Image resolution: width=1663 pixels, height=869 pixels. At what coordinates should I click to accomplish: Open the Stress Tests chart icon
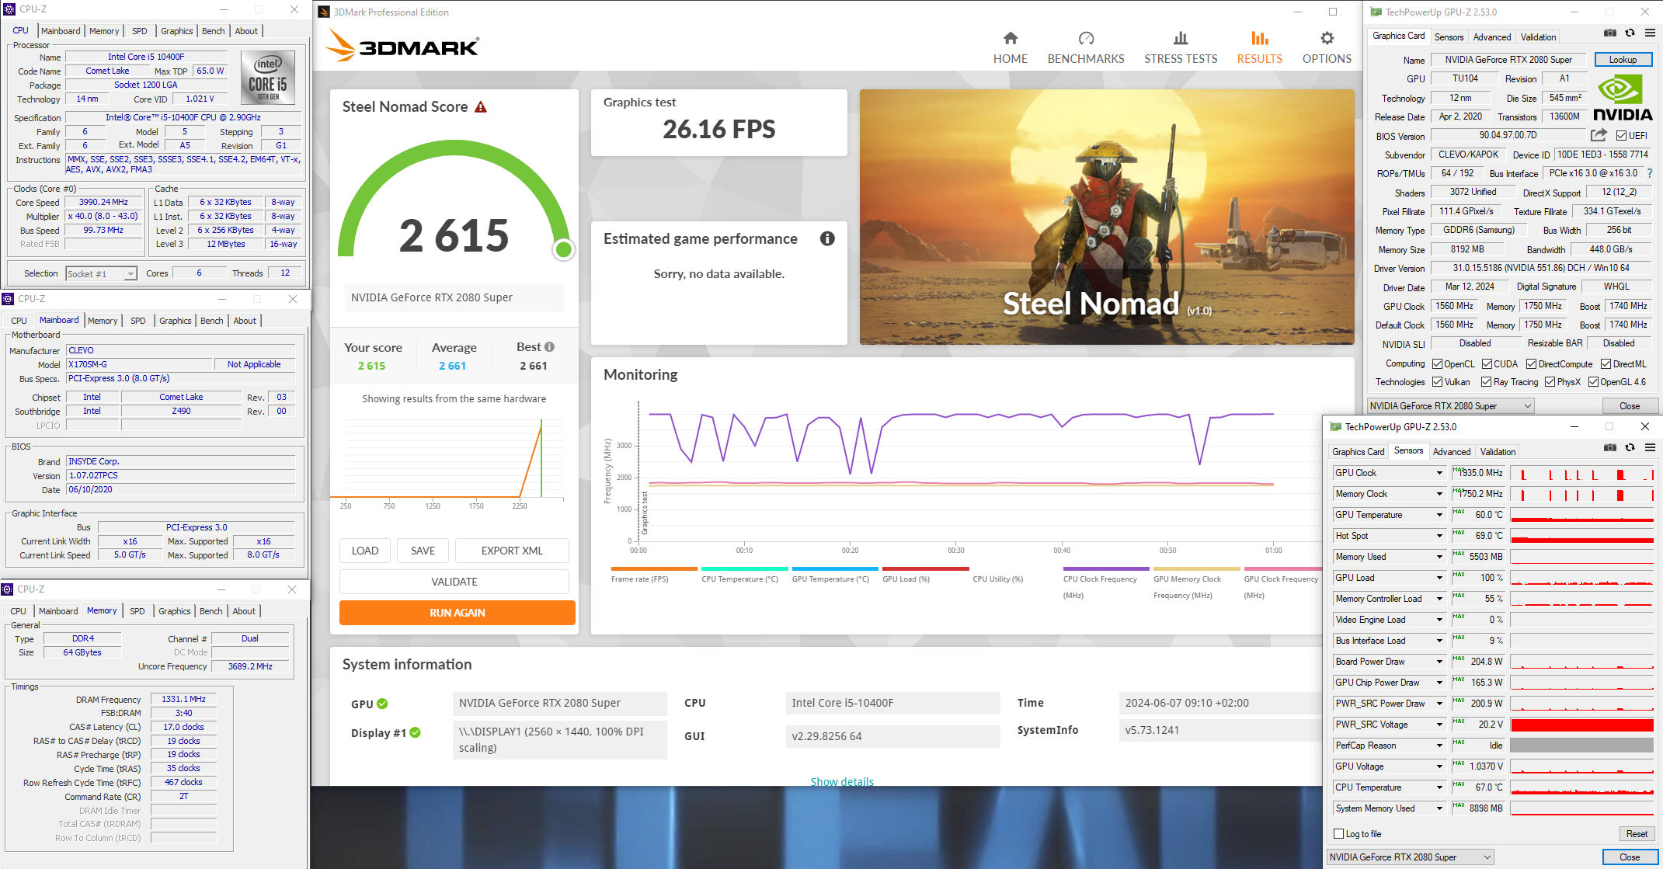tap(1180, 39)
